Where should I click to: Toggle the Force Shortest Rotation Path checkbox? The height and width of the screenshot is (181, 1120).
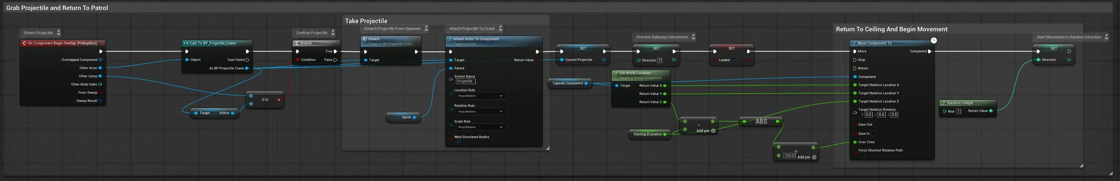[862, 155]
